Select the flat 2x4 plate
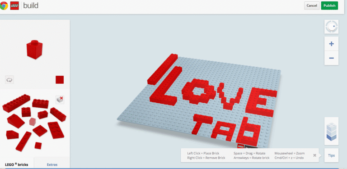Screen dimensions: 347x169 (x=56, y=130)
